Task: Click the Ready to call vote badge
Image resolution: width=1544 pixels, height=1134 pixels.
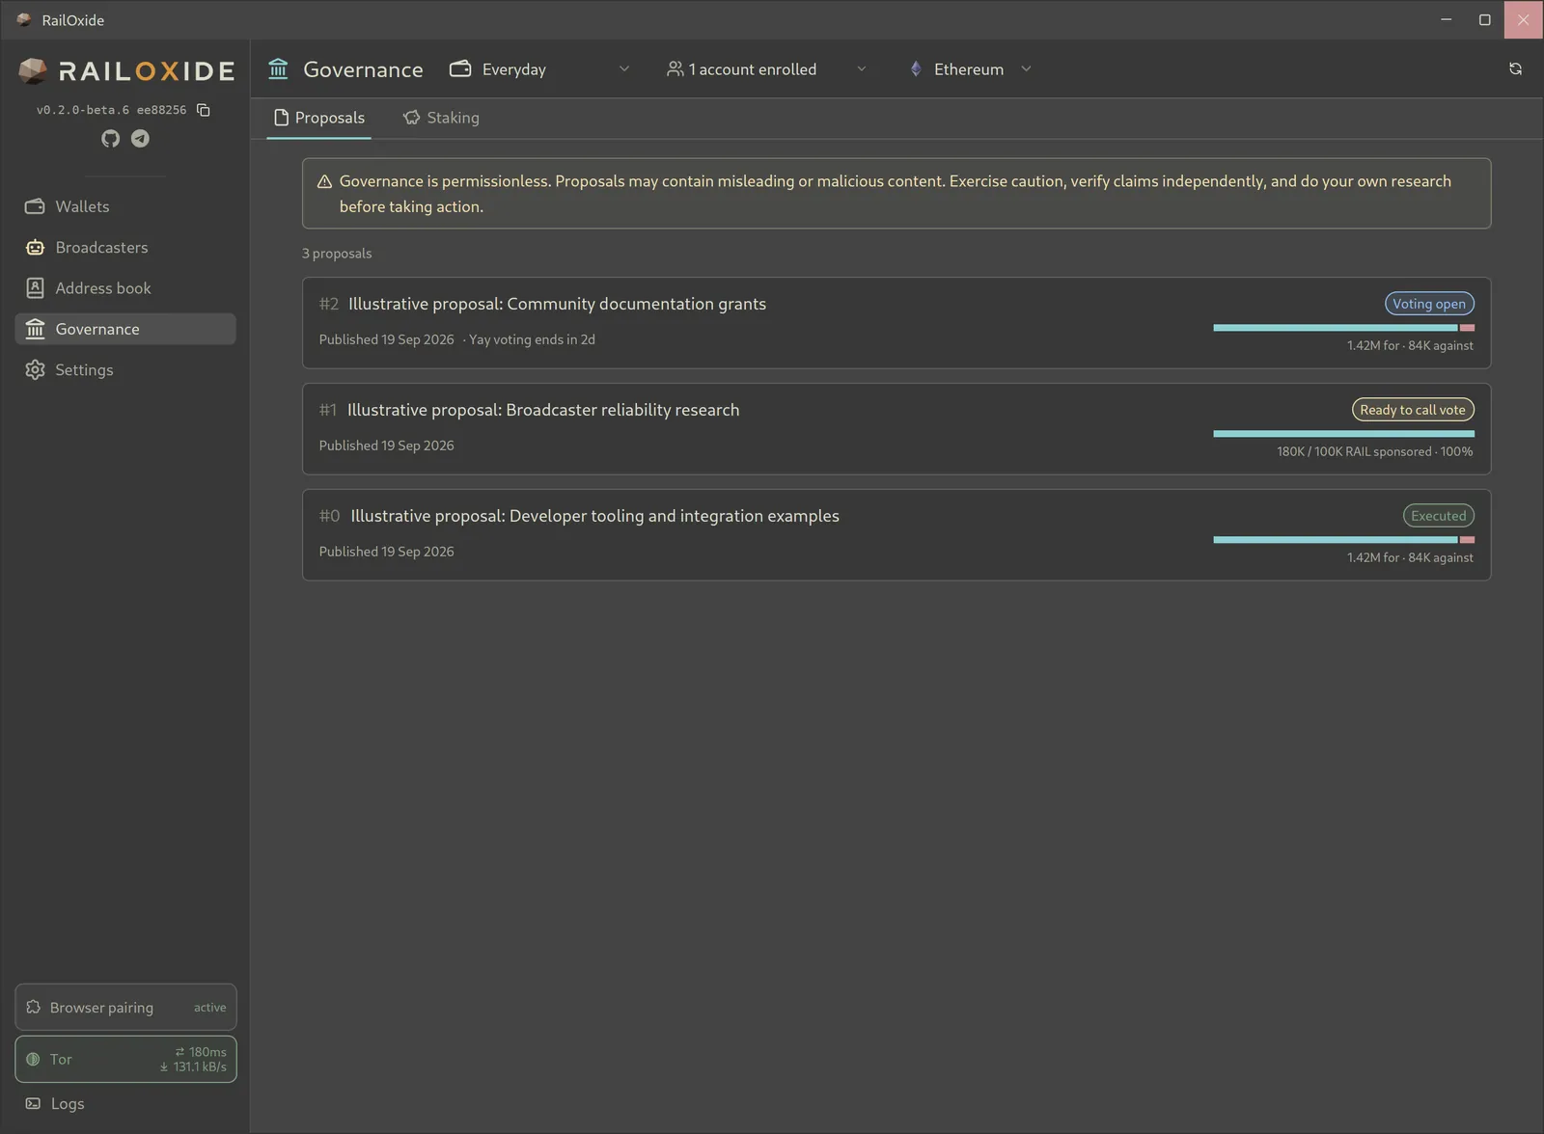Action: 1413,410
